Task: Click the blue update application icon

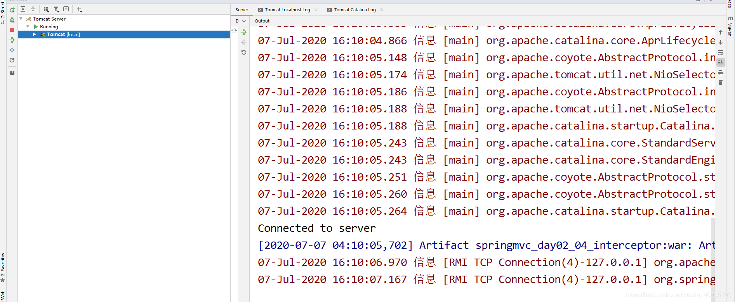Action: point(12,50)
